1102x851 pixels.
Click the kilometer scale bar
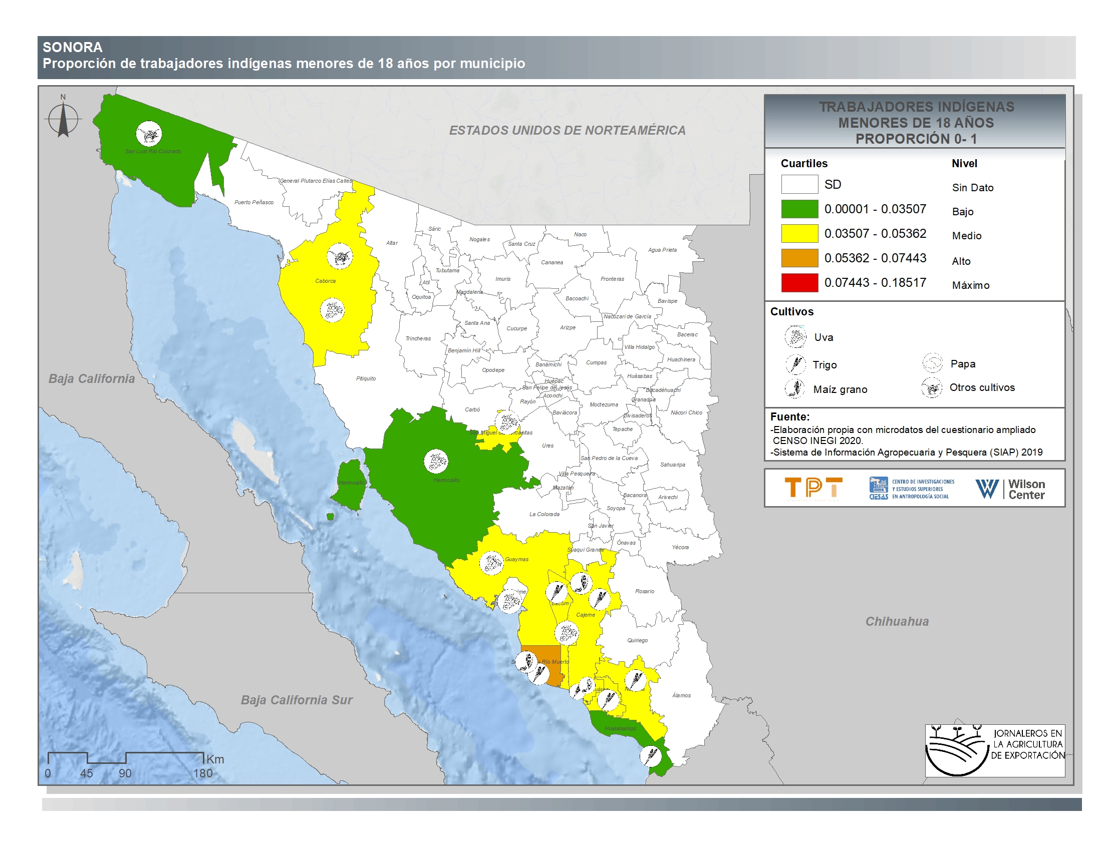[125, 758]
